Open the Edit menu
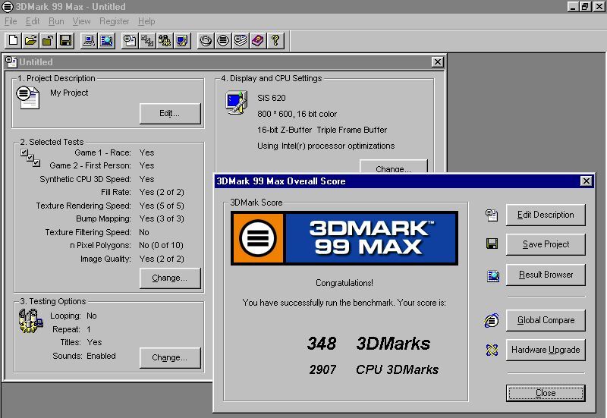 click(x=33, y=21)
